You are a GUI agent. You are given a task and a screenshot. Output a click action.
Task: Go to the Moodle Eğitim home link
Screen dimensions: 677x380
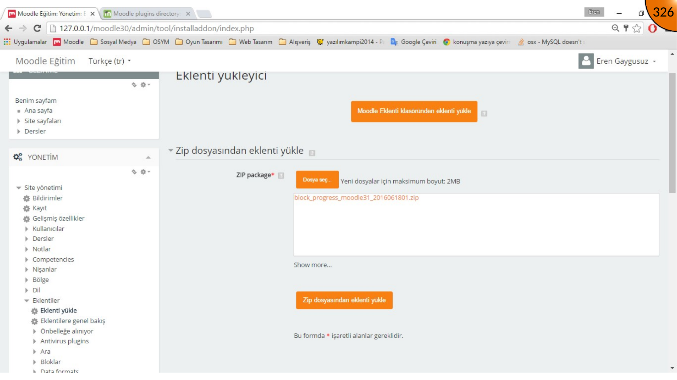[x=45, y=61]
